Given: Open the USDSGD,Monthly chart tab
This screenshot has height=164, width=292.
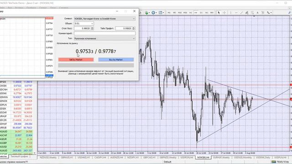Looking at the screenshot, I should point(243,158).
